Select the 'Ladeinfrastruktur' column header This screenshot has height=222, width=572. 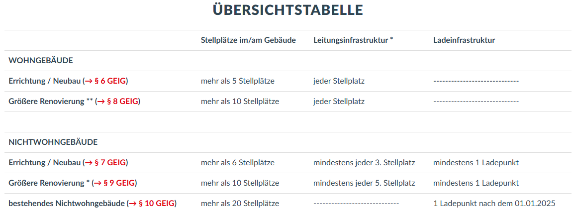(x=464, y=40)
